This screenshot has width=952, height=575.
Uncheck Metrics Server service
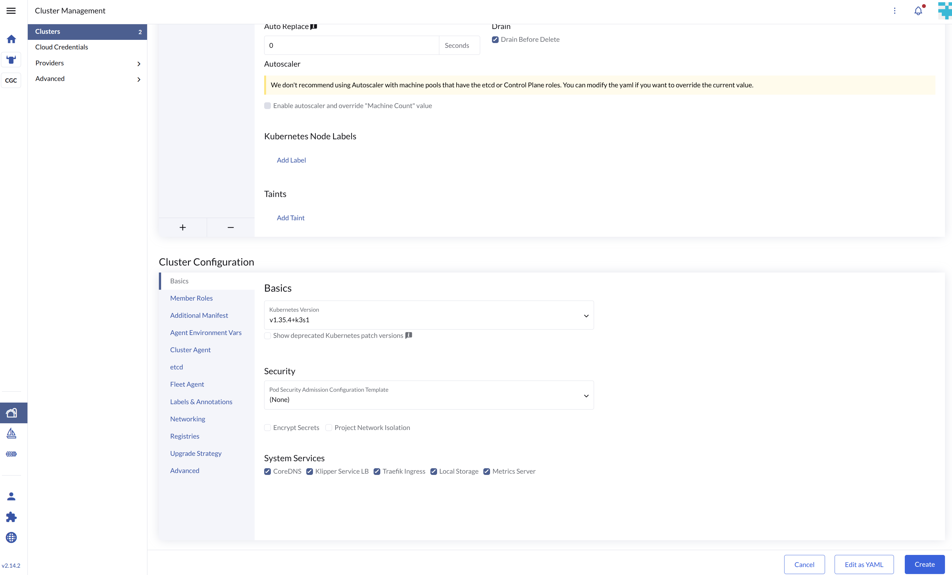pos(487,471)
